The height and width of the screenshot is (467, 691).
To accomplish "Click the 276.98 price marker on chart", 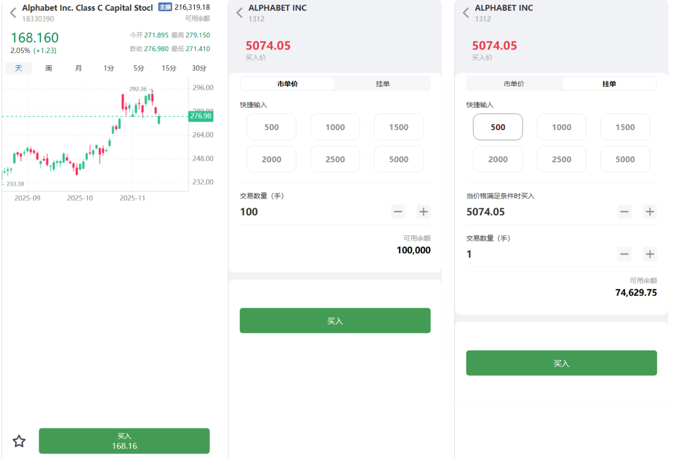I will (201, 116).
